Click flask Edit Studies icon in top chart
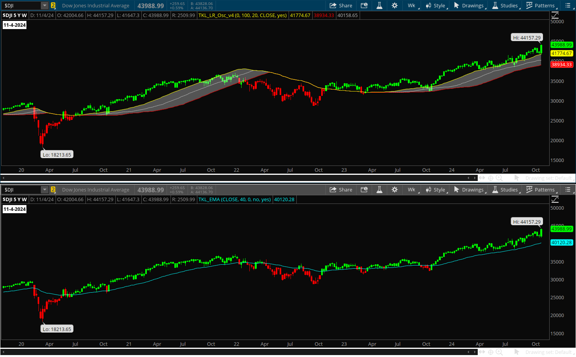 coord(379,5)
